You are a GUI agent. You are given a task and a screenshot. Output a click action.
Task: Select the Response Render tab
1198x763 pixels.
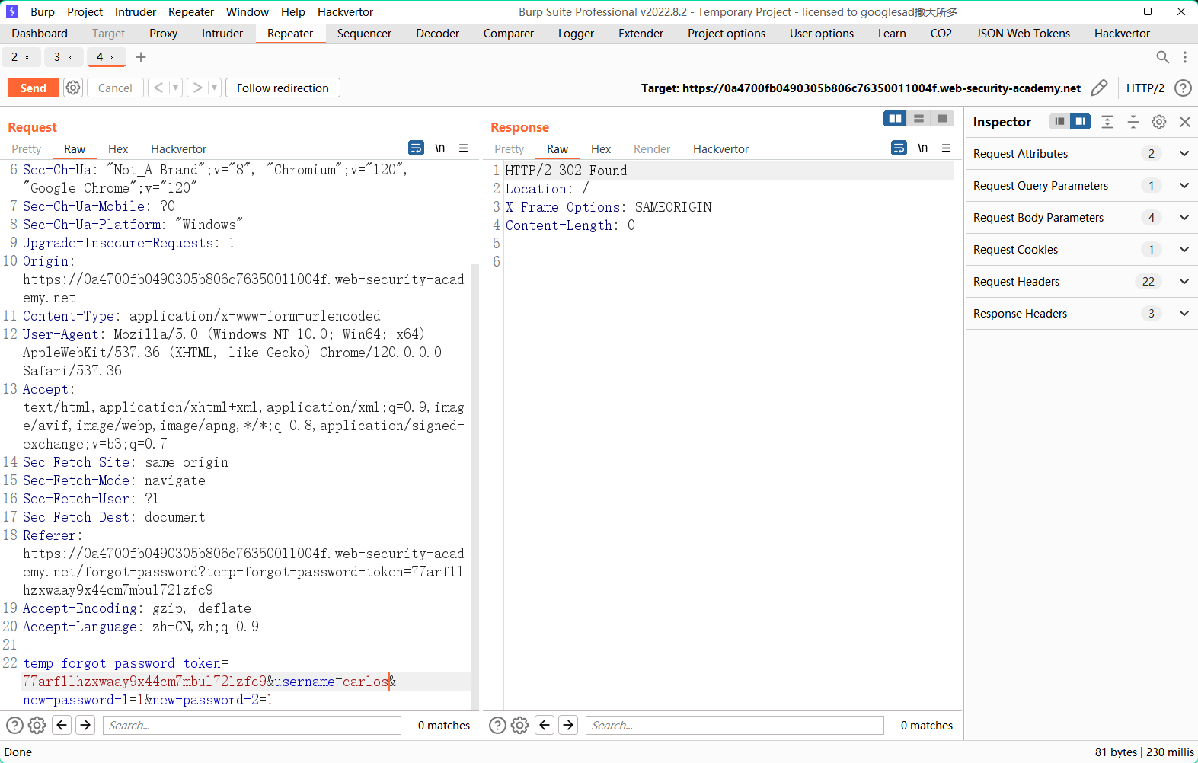pos(652,149)
